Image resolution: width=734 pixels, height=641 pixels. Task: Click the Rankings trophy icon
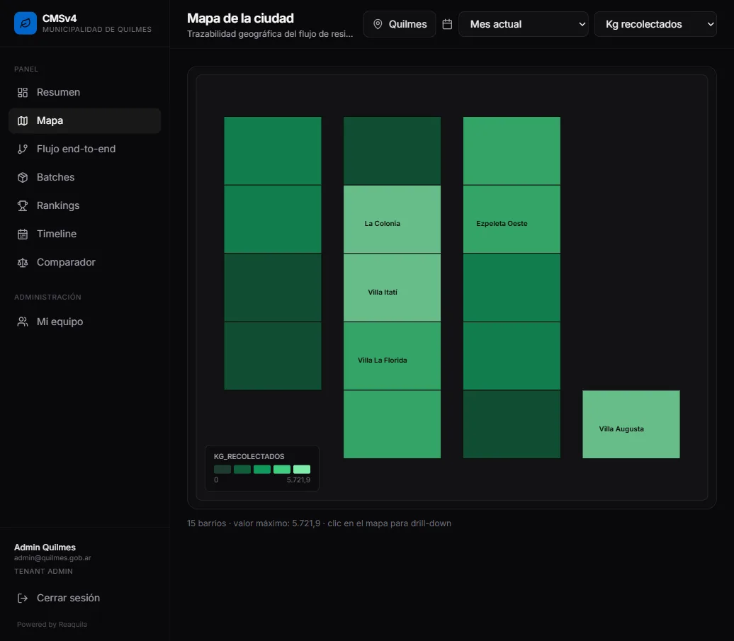(23, 206)
